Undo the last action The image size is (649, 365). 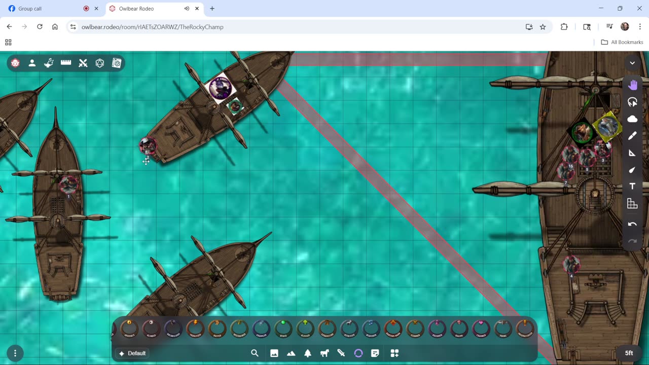coord(632,224)
